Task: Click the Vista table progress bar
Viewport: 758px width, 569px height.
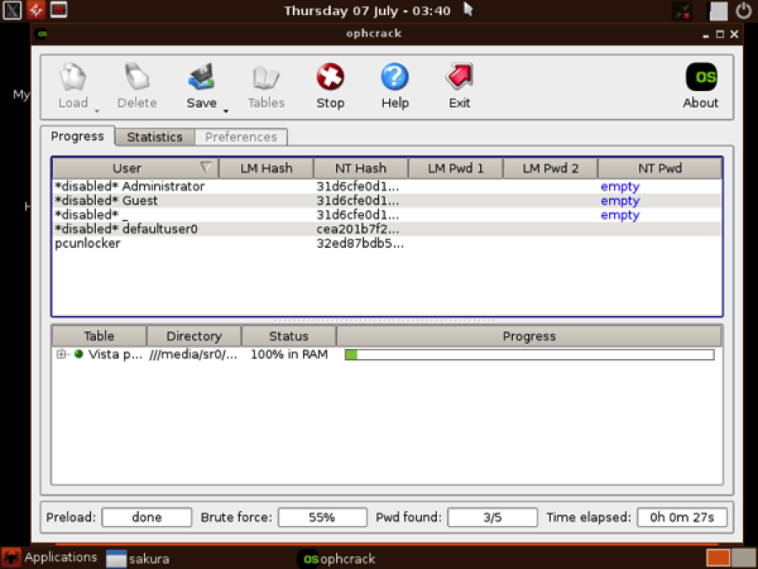Action: click(x=529, y=354)
